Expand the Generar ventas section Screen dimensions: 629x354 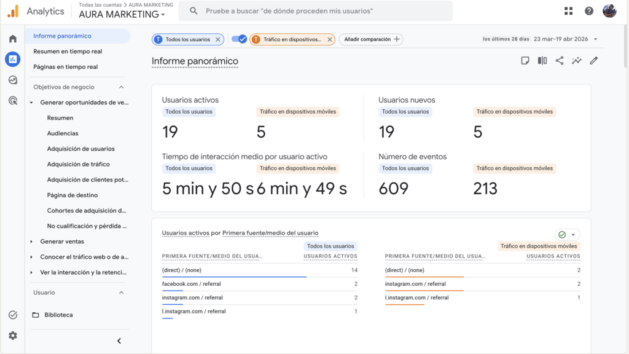61,242
